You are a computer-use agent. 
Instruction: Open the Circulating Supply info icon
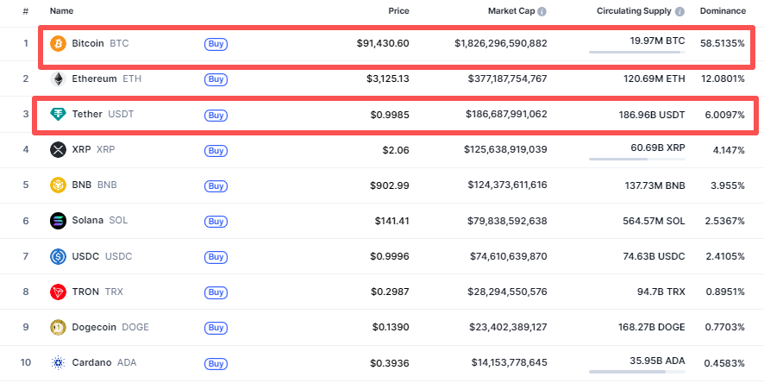(679, 12)
